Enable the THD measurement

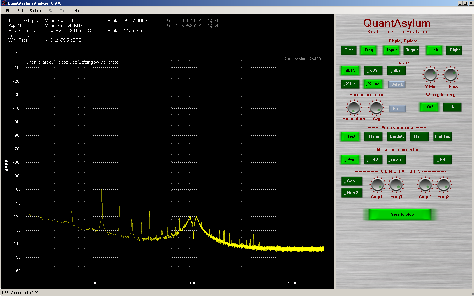point(373,160)
